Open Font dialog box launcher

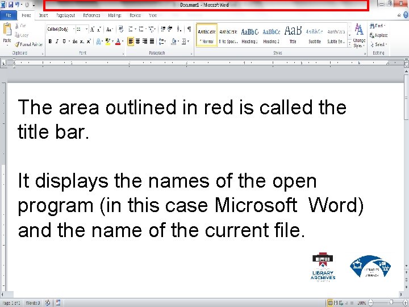[x=123, y=53]
